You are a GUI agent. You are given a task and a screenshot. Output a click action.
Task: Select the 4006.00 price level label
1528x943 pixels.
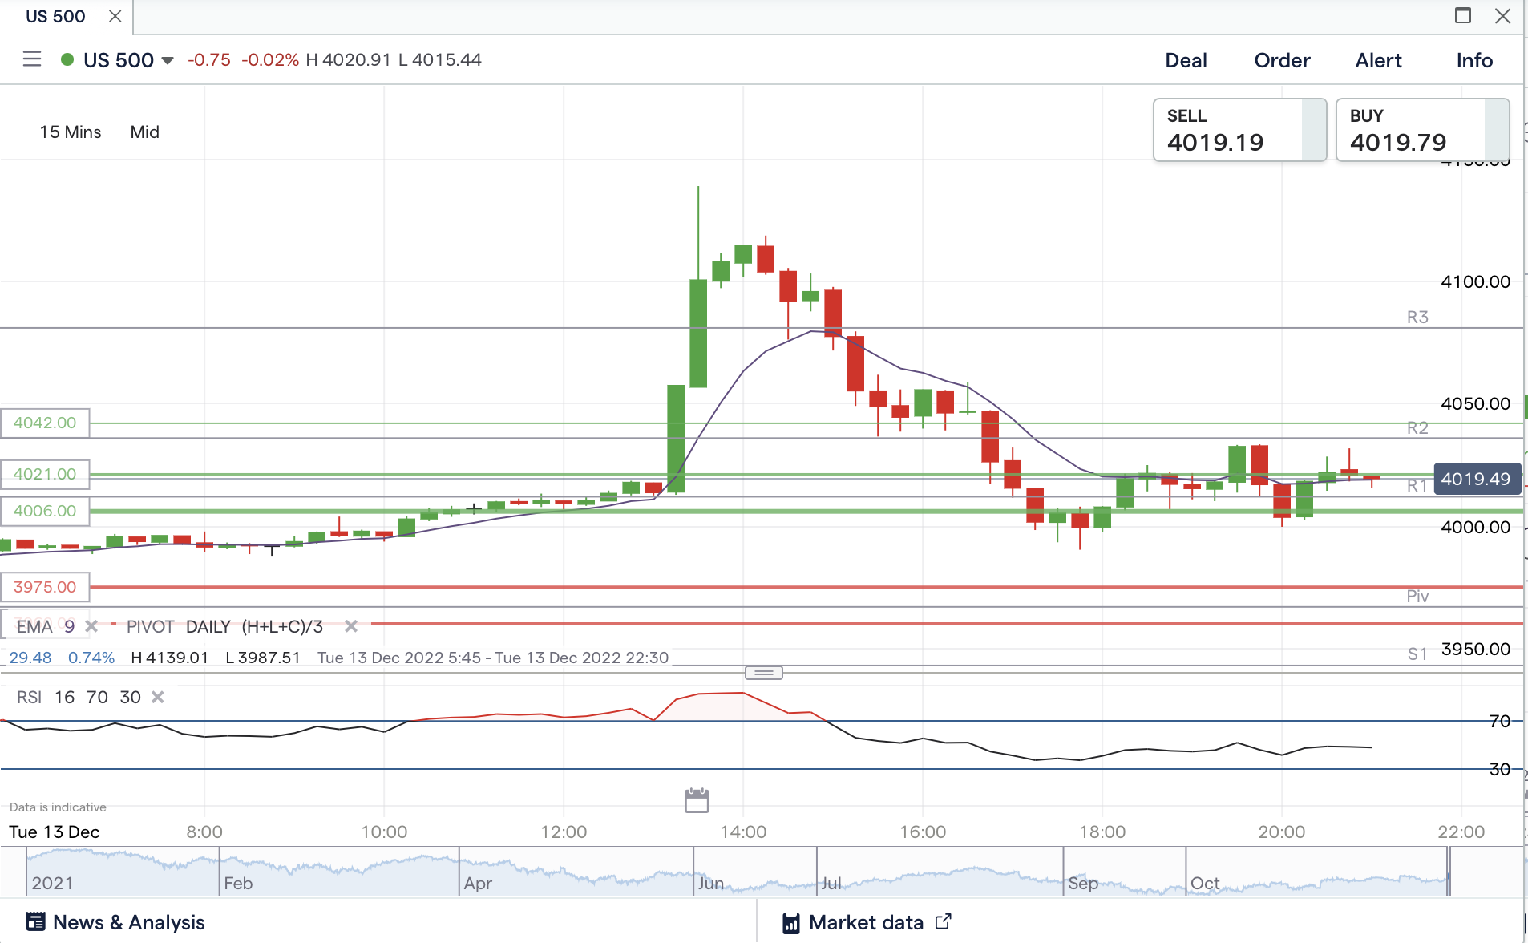(45, 511)
